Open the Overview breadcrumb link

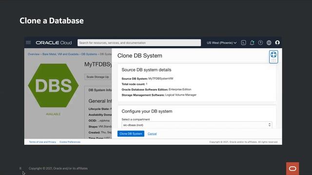(x=34, y=54)
